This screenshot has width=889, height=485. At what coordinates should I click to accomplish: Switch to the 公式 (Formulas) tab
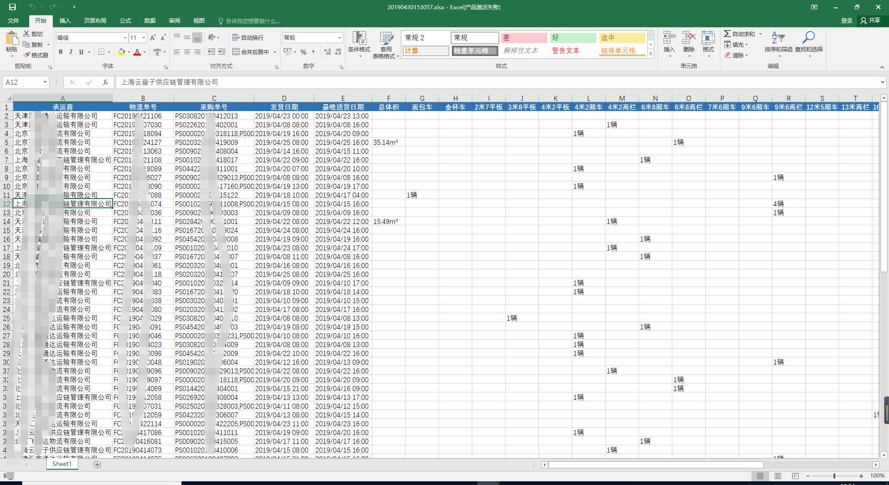(125, 20)
